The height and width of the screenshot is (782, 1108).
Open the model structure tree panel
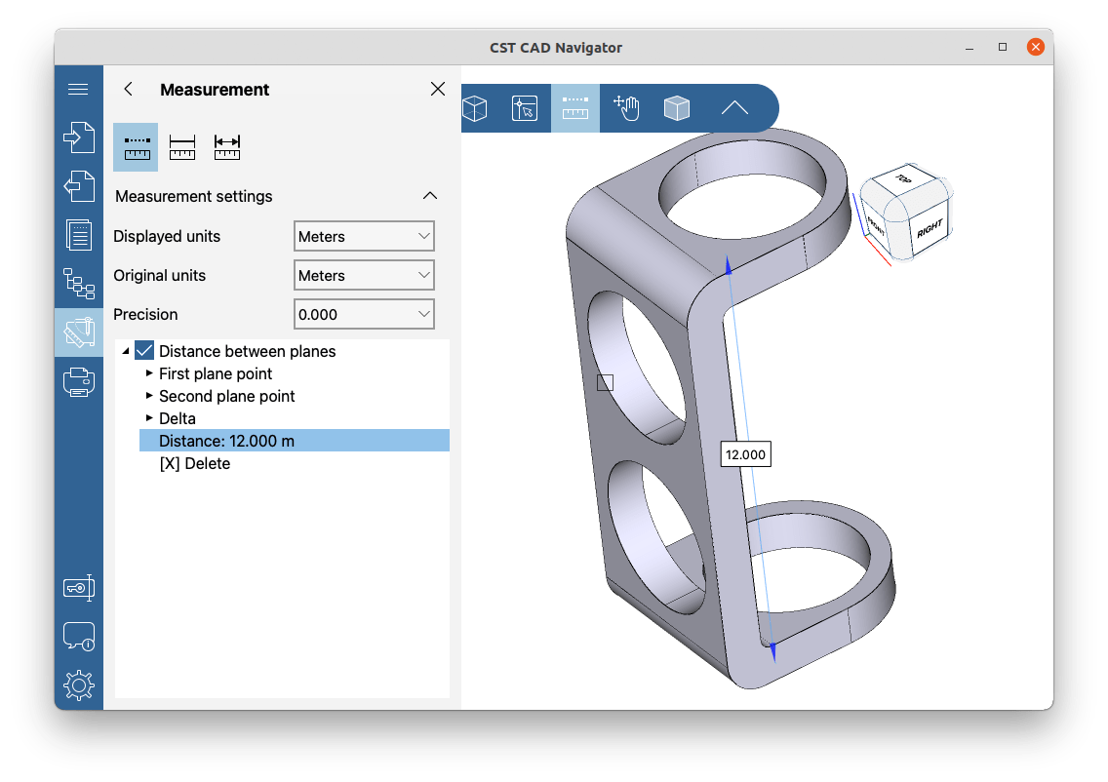point(78,284)
